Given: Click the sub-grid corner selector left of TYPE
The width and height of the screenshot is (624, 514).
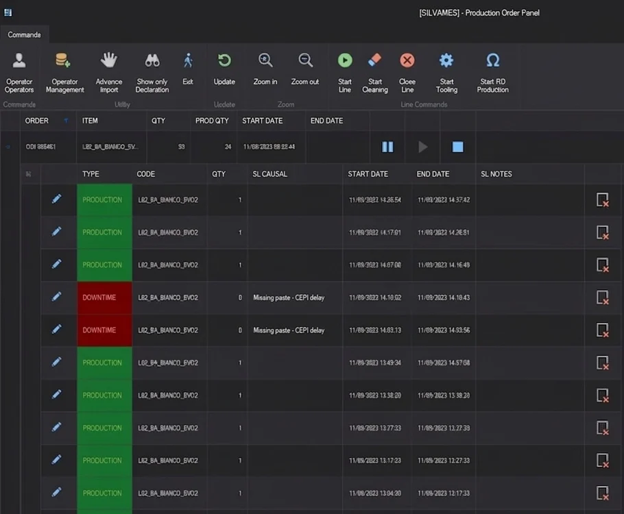Looking at the screenshot, I should click(x=28, y=174).
